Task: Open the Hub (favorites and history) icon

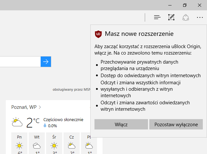Action: 157,17
